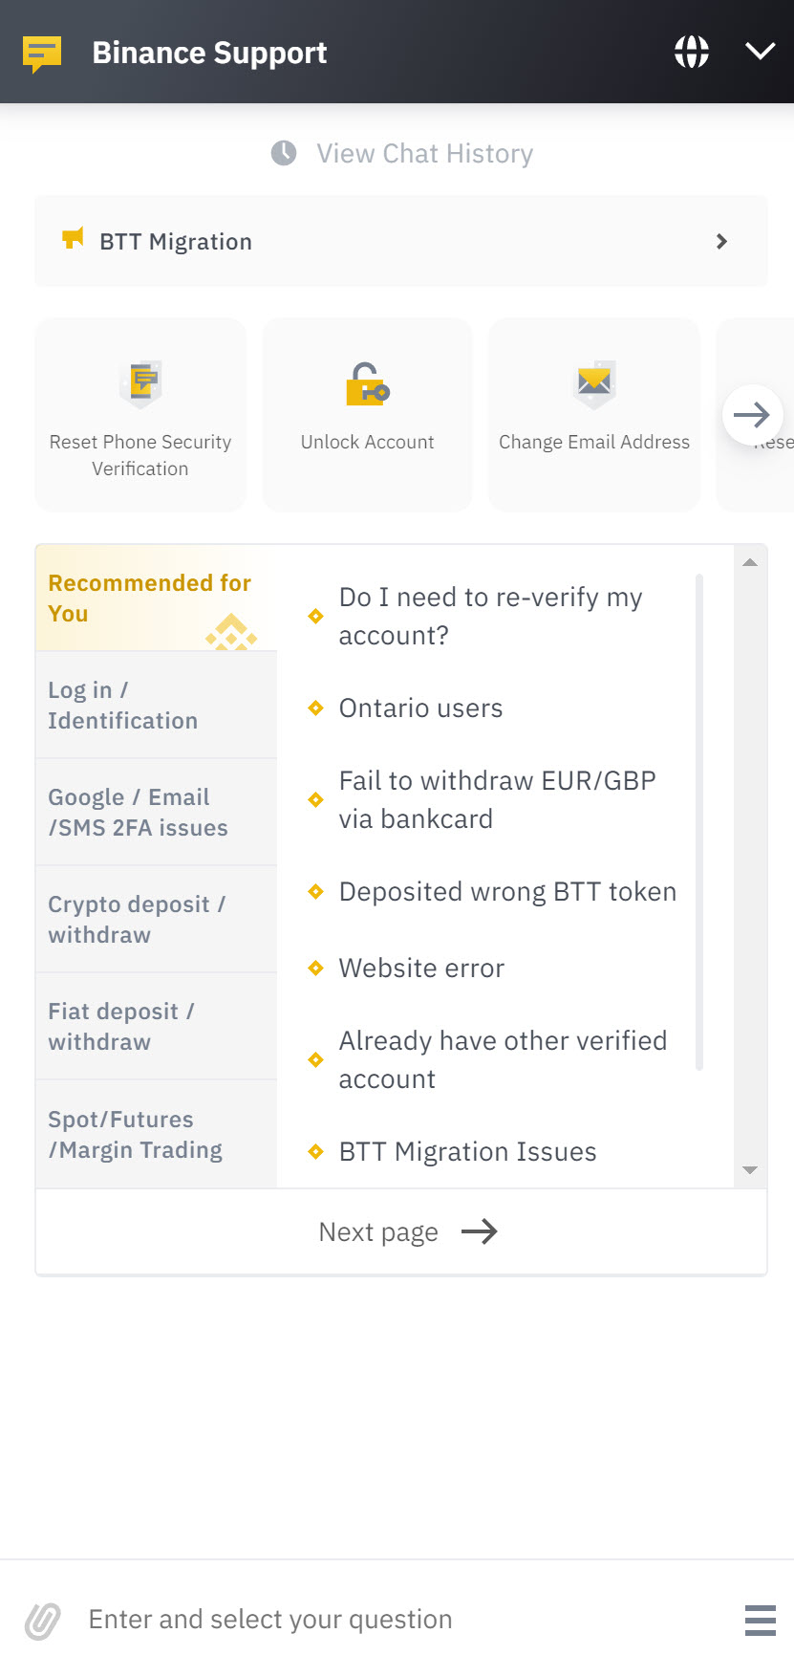The width and height of the screenshot is (794, 1655).
Task: Click the scrollbar down arrow in the FAQ panel
Action: coord(750,1170)
